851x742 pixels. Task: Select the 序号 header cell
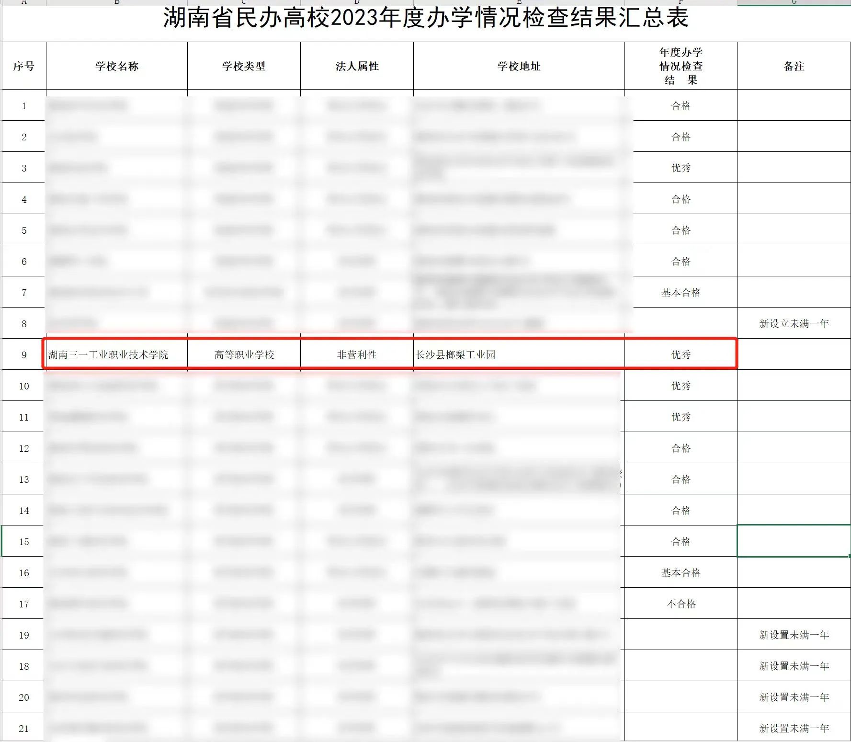24,66
